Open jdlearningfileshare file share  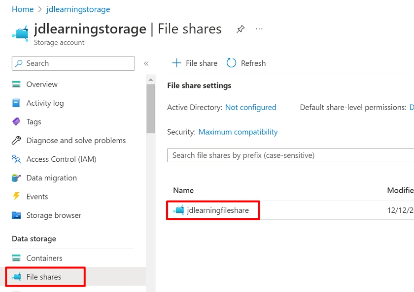(218, 210)
